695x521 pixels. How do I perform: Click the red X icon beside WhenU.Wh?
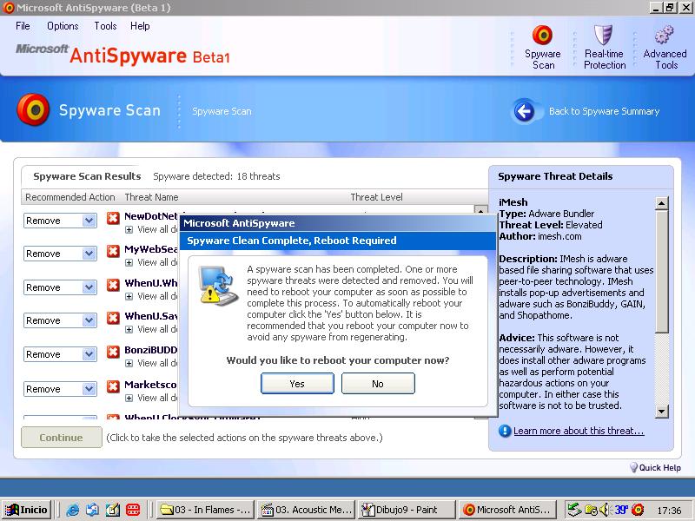[x=113, y=285]
